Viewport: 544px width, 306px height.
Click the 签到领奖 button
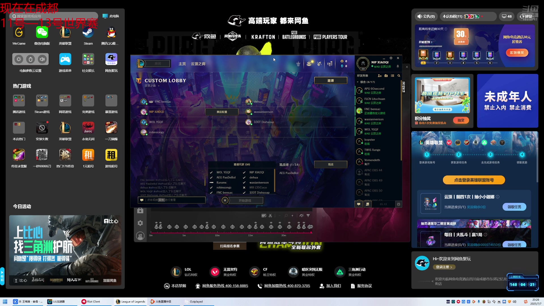[x=517, y=53]
